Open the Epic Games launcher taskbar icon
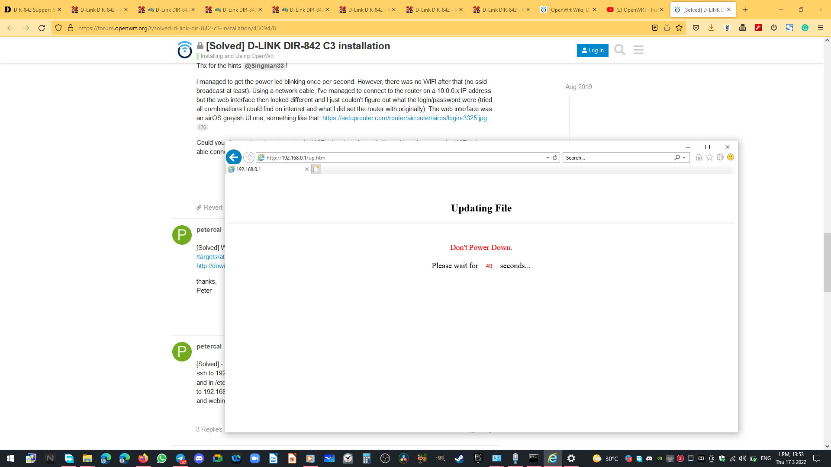Viewport: 831px width, 467px height. coord(478,458)
